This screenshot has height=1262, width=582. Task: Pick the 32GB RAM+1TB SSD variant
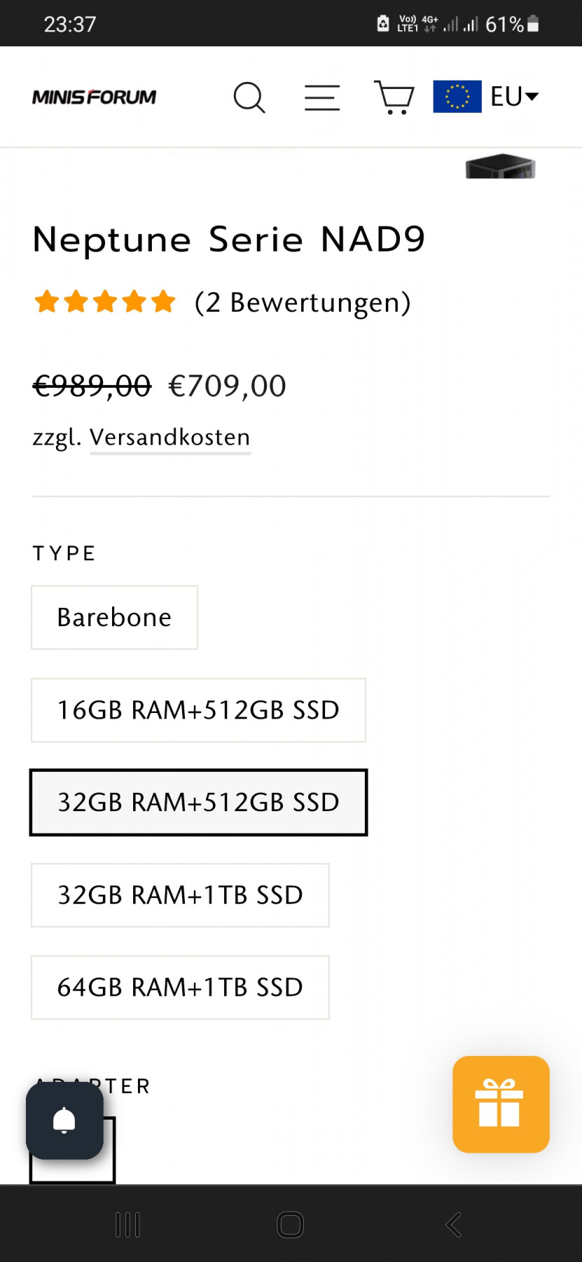(x=180, y=895)
